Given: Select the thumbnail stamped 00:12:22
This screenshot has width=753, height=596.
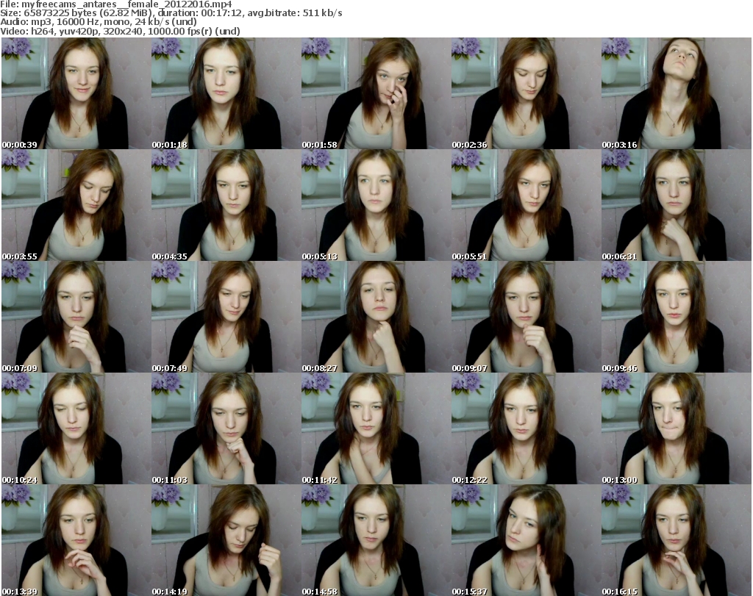Looking at the screenshot, I should 526,428.
